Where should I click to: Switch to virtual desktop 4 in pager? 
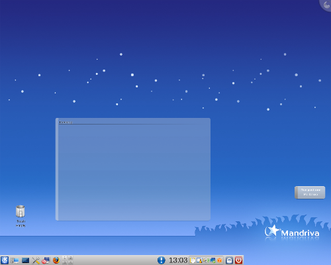click(70, 262)
